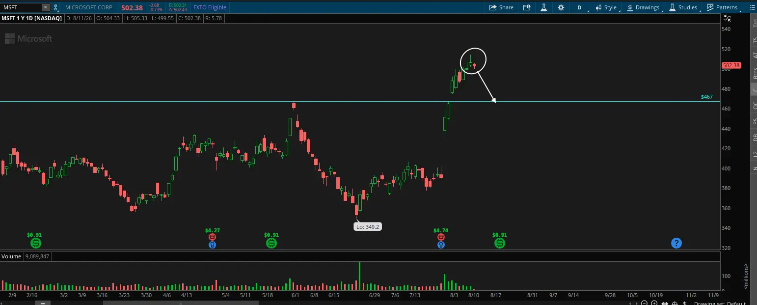
Task: Click the $4.74 earnings phone icon
Action: click(x=441, y=237)
